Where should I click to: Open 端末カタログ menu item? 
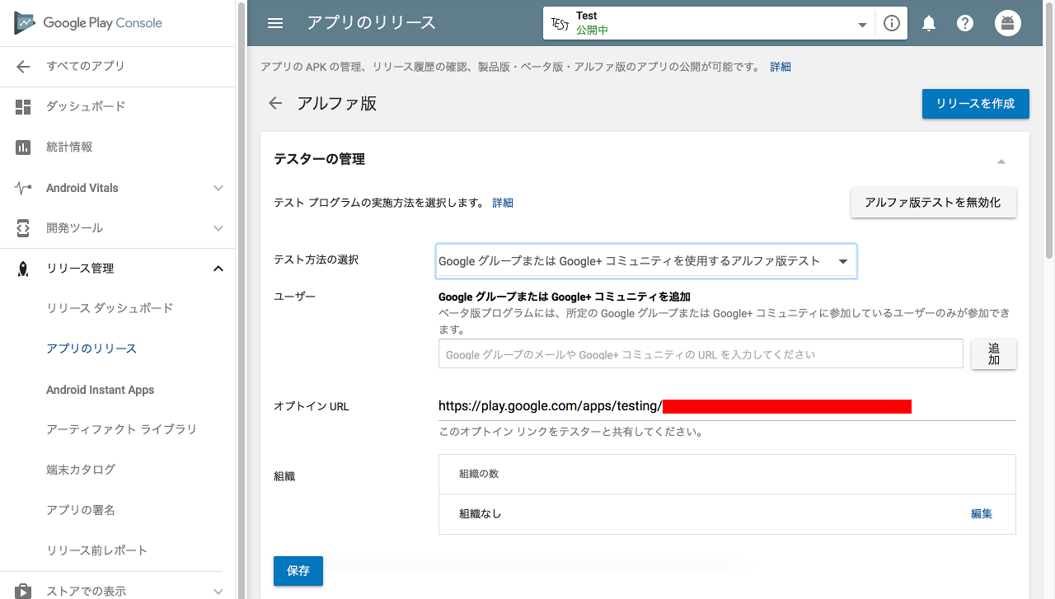click(81, 470)
